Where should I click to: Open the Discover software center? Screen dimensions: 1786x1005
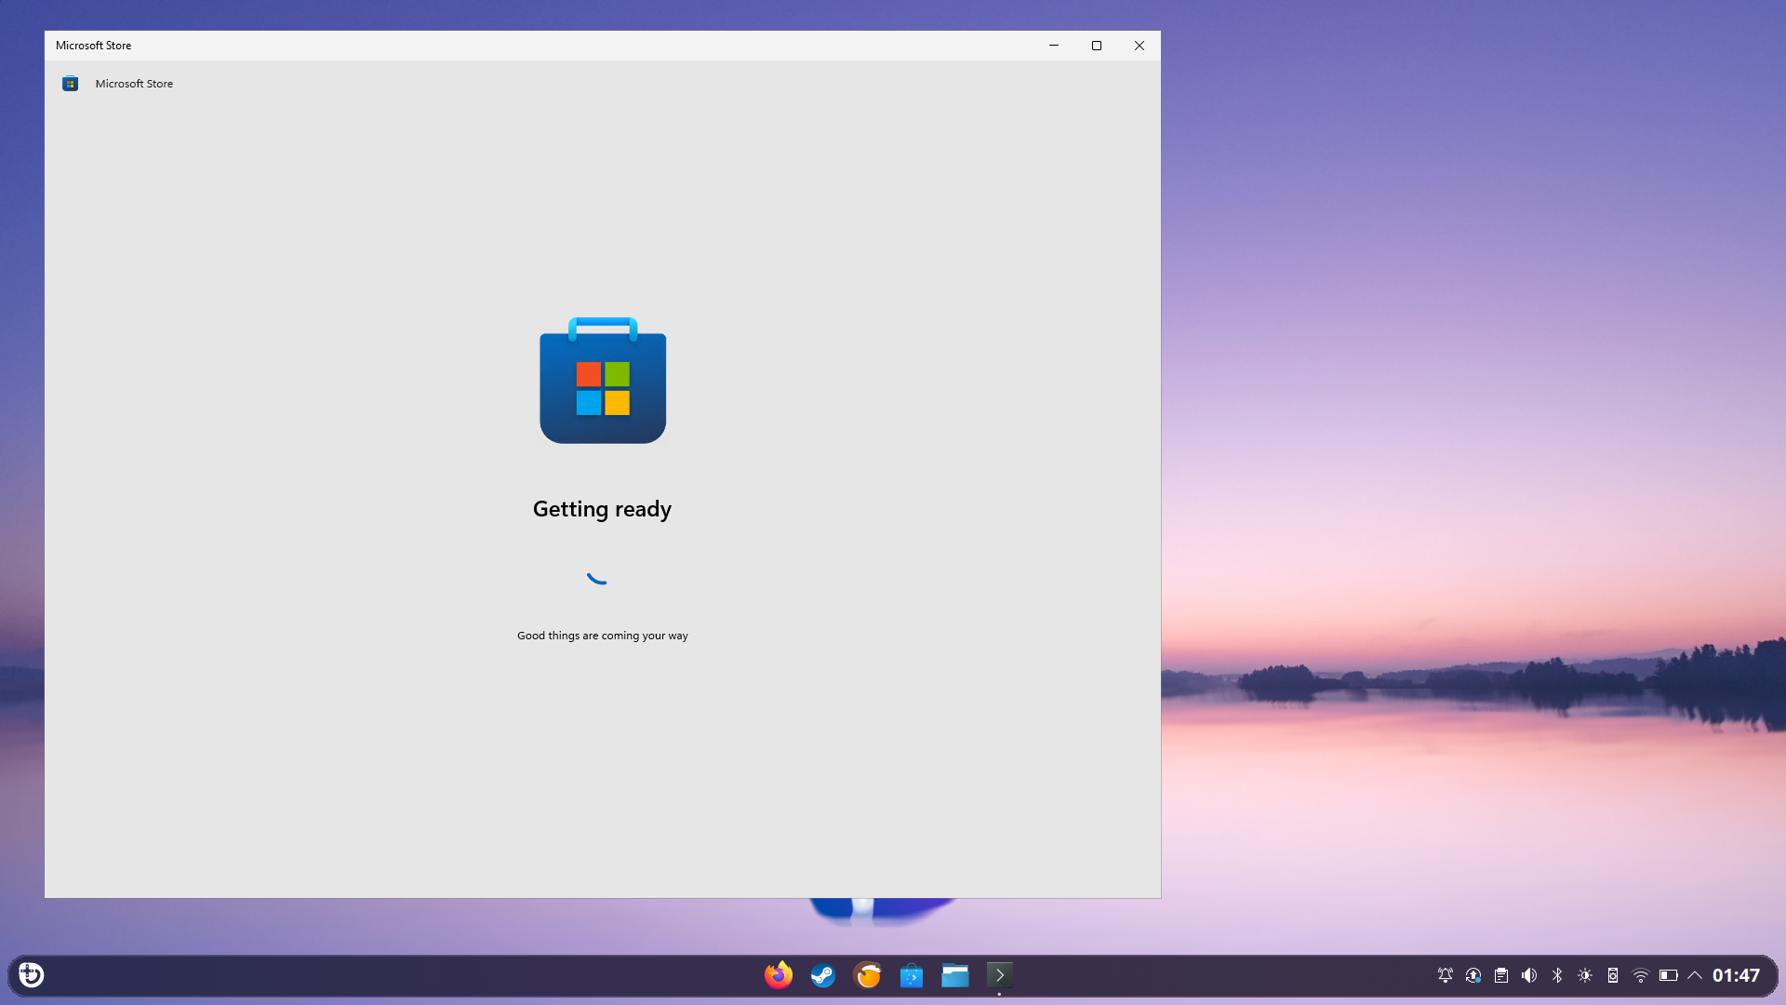point(911,975)
